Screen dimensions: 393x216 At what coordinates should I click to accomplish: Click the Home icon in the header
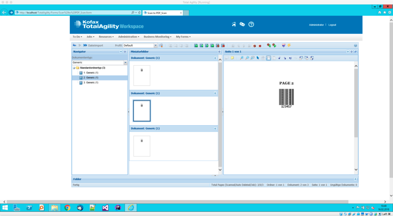[x=234, y=25]
